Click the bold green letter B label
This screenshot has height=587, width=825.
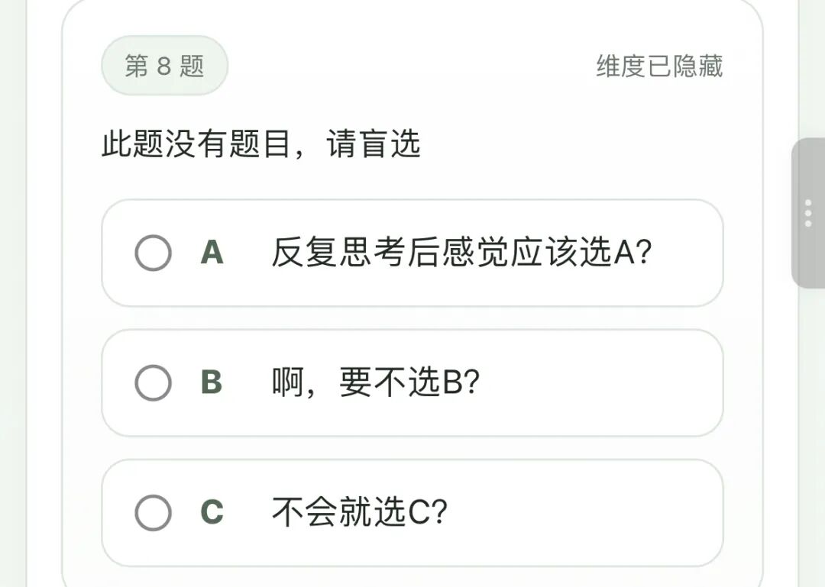212,382
